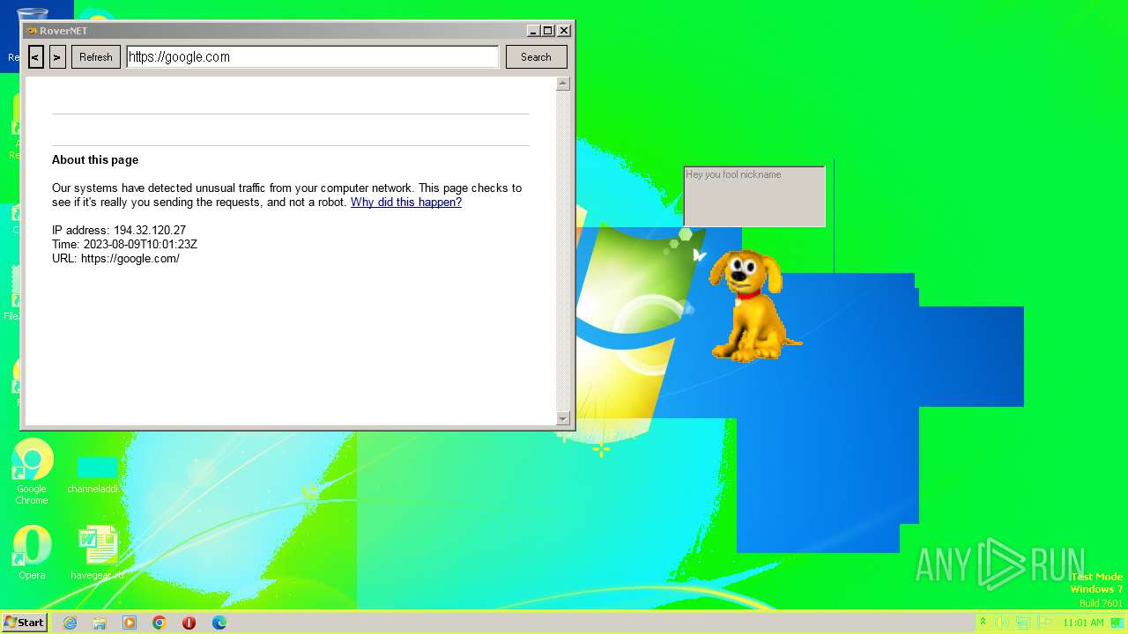Show hidden tray icons arrow
1128x634 pixels.
point(983,623)
